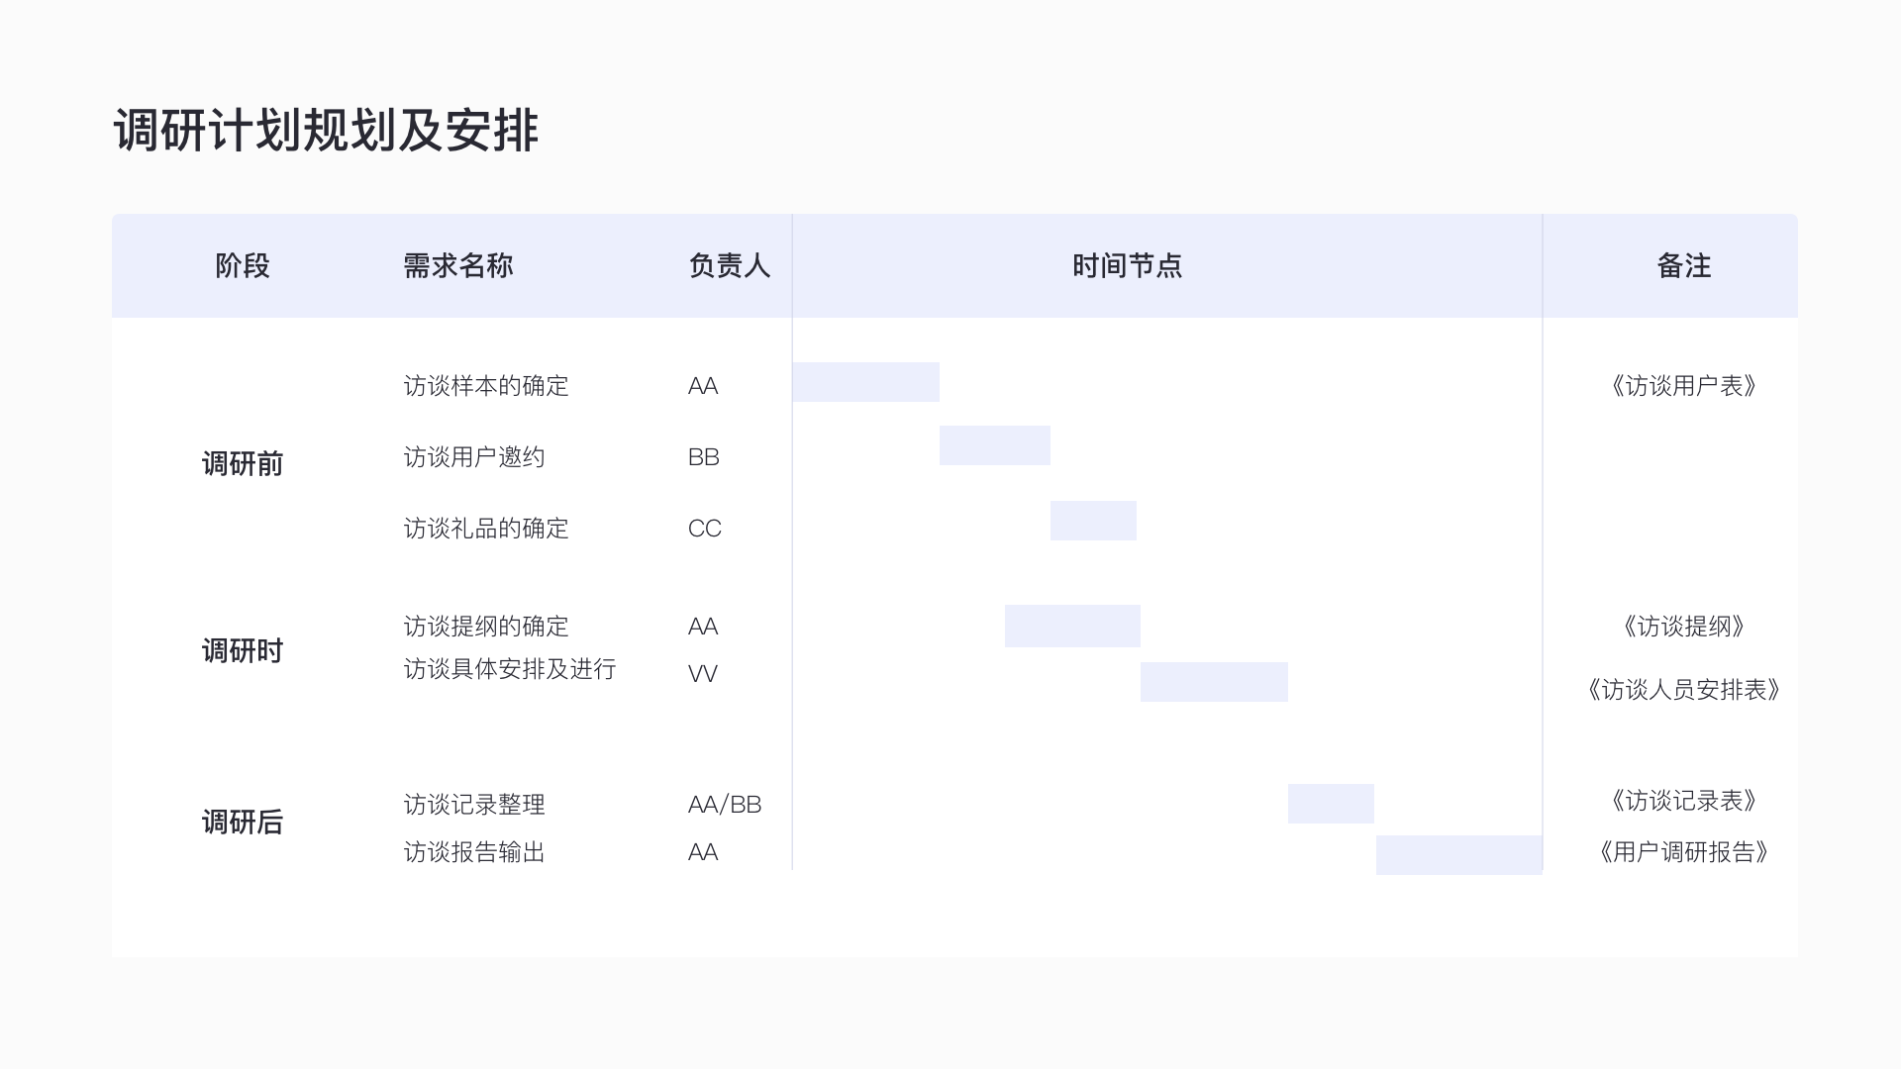Select the 访谈具体安排及进行 requirement text
This screenshot has height=1069, width=1901.
tap(510, 669)
